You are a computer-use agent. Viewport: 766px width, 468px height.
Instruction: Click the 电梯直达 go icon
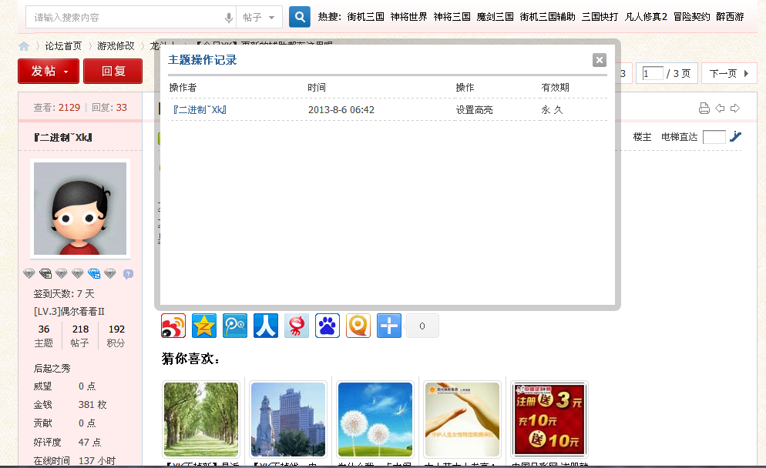(735, 137)
